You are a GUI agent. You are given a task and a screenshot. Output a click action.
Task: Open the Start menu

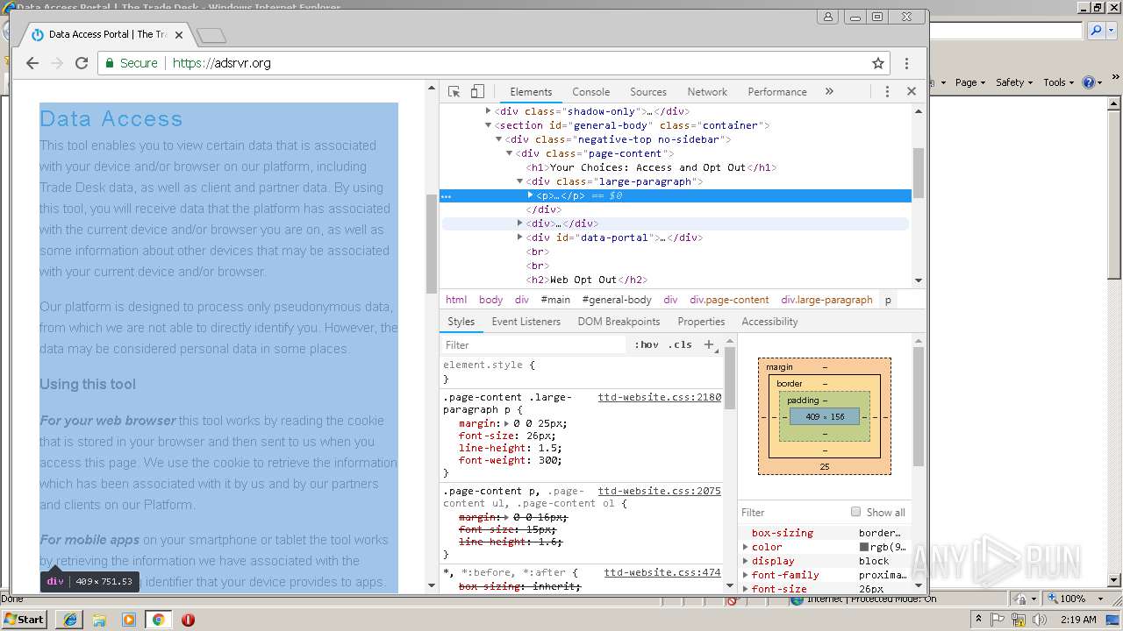point(24,619)
